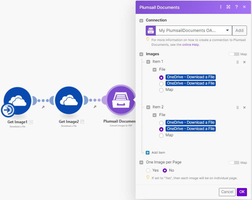The image size is (252, 200).
Task: Click Add item link
Action: (158, 153)
